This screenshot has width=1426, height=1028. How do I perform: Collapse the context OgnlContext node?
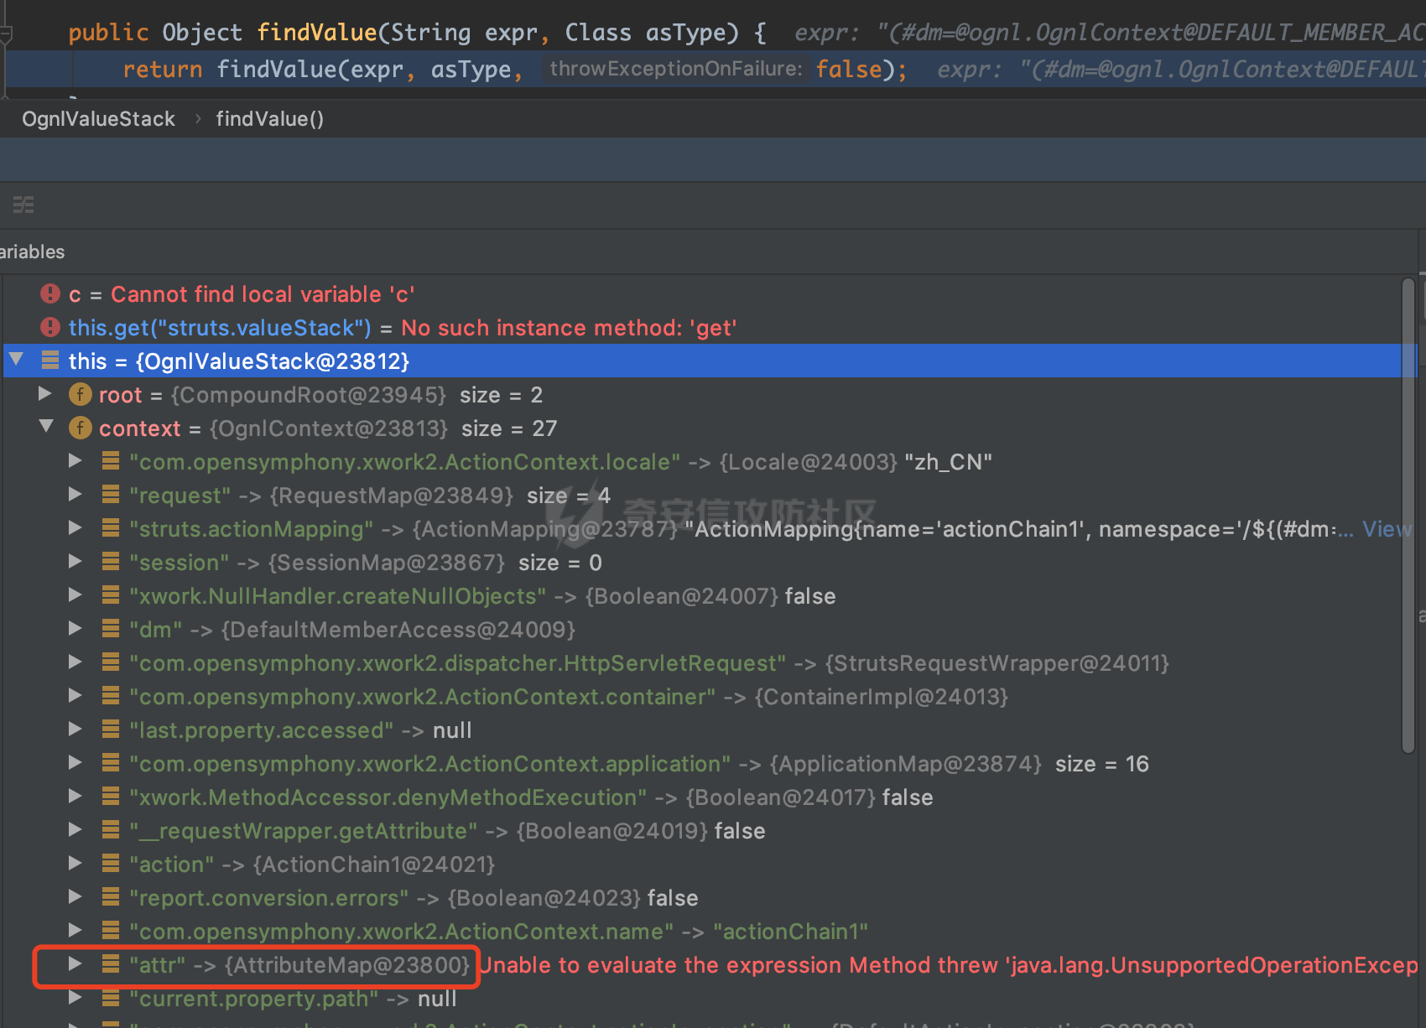pyautogui.click(x=45, y=428)
